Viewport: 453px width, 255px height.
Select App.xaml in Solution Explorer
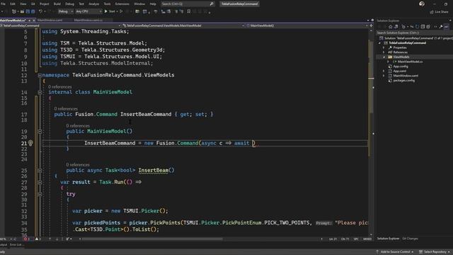(399, 71)
